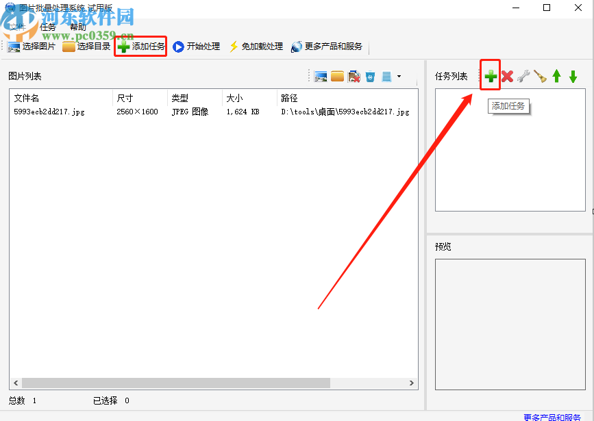Clear all tasks using the broom icon
The height and width of the screenshot is (421, 594).
point(540,77)
